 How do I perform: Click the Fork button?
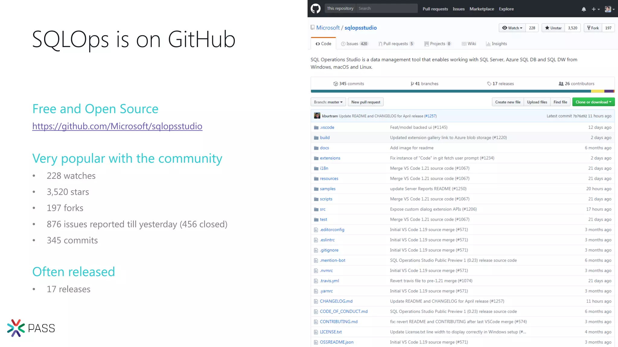point(593,28)
